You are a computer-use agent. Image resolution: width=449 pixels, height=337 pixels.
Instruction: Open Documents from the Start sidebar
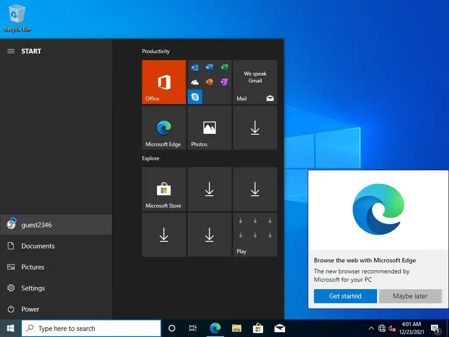point(56,246)
